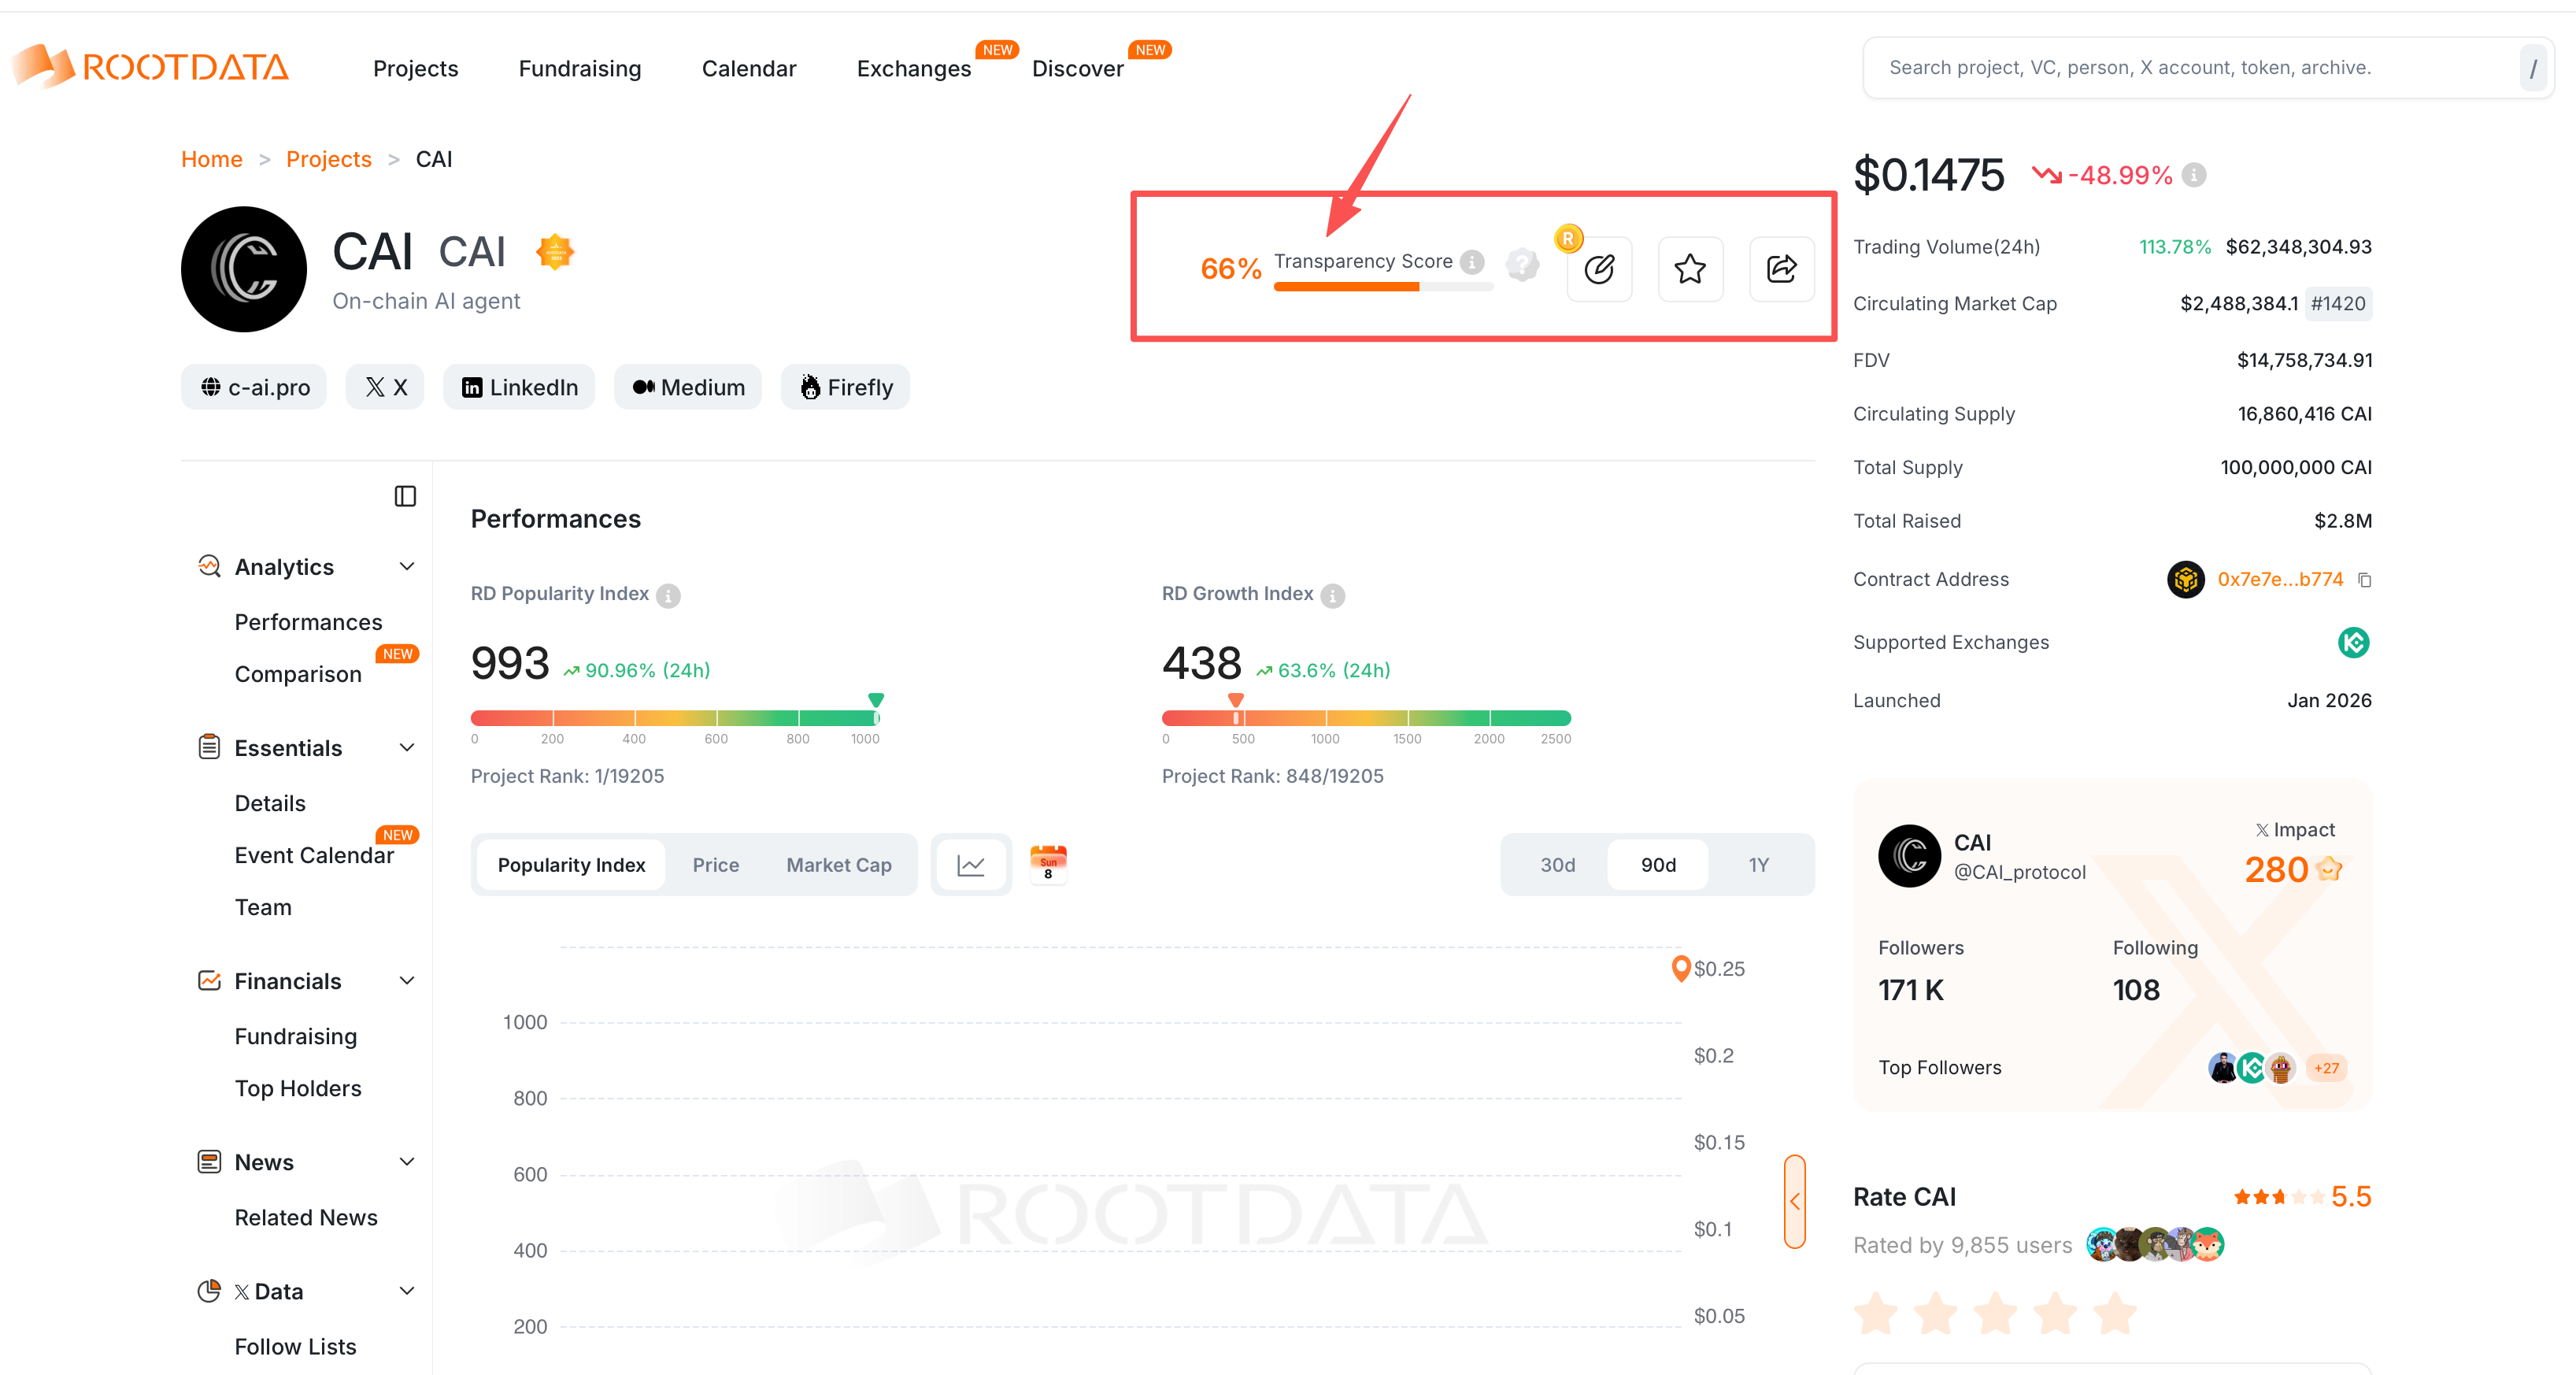
Task: Click the share icon button
Action: (x=1781, y=269)
